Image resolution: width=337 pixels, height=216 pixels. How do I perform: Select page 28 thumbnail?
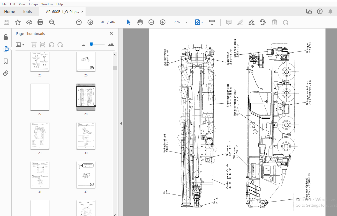pos(86,97)
